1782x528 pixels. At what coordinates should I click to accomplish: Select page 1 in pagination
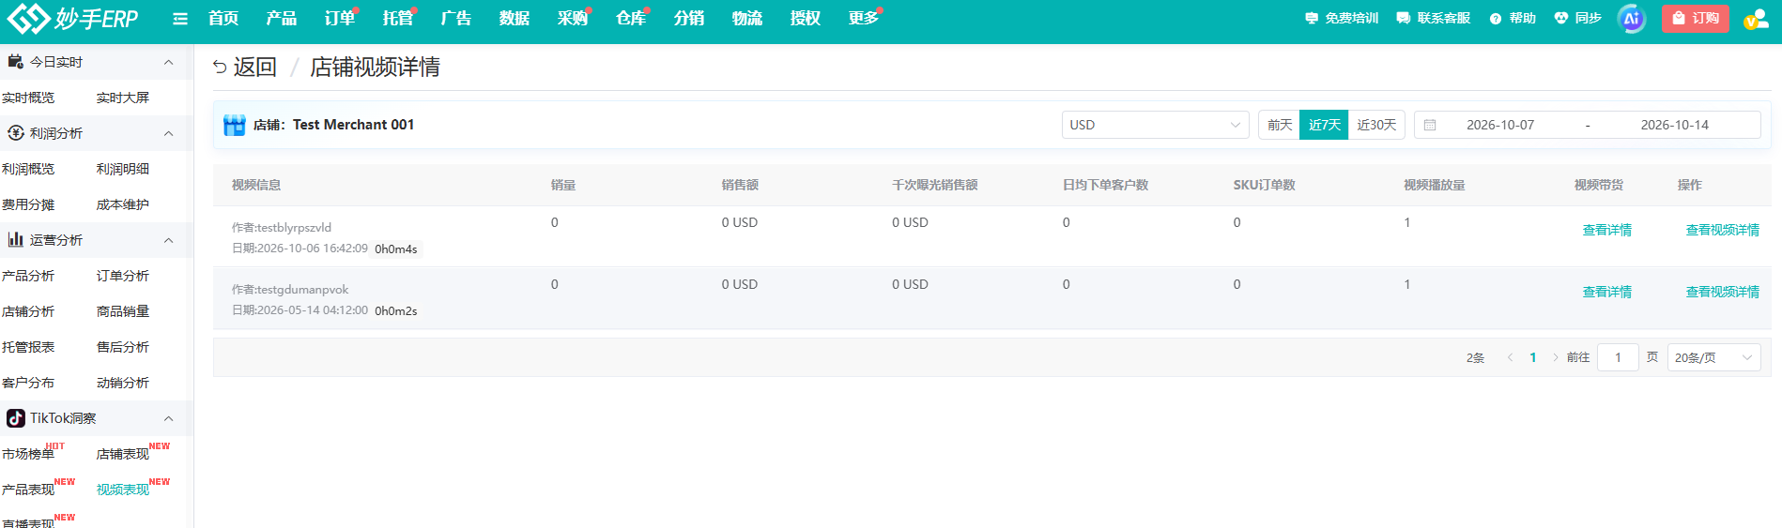click(x=1533, y=357)
